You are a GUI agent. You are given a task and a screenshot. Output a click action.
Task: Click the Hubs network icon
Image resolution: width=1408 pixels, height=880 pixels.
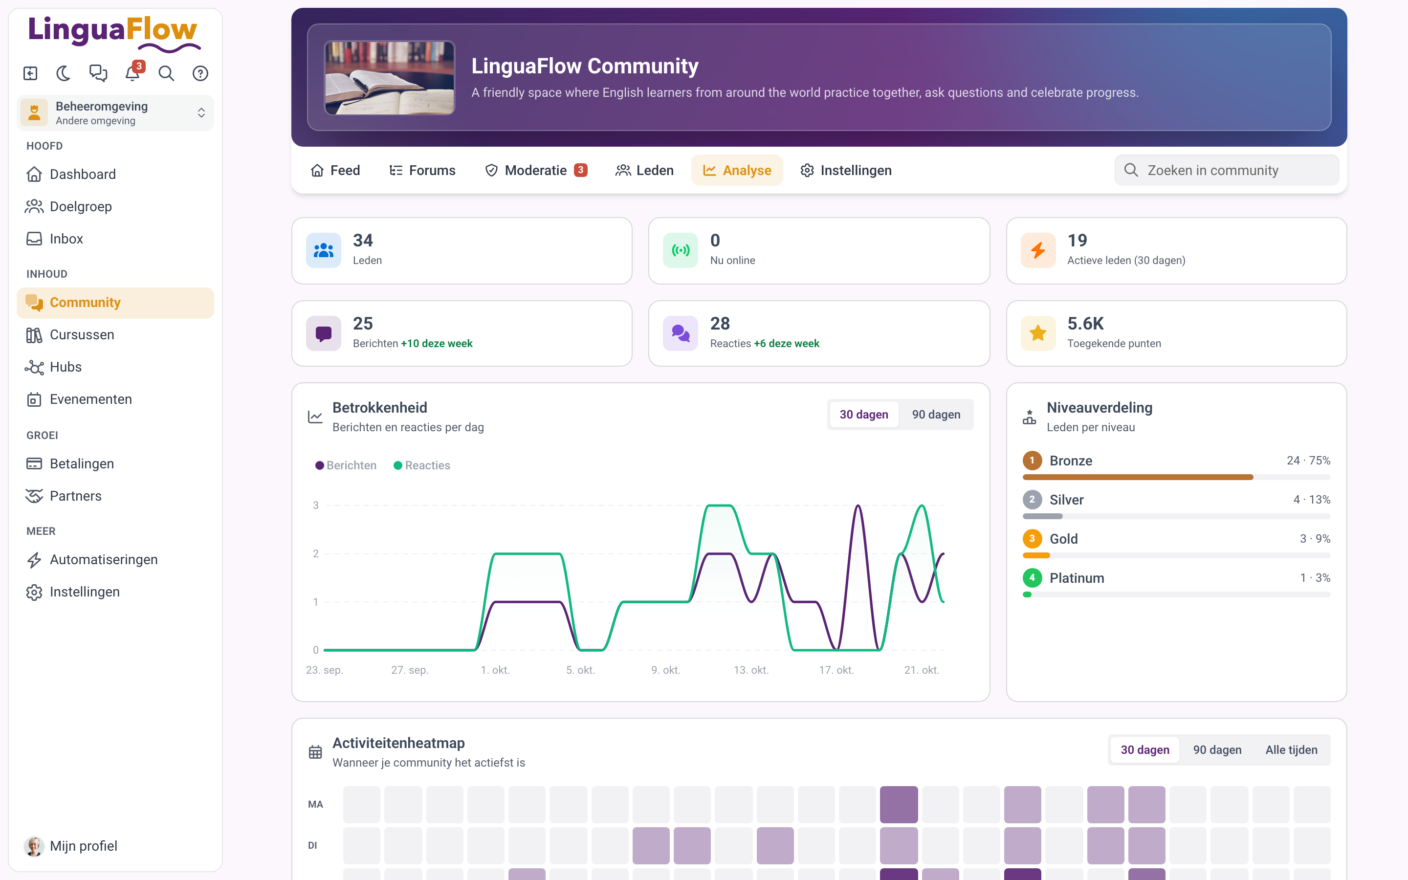(x=34, y=367)
